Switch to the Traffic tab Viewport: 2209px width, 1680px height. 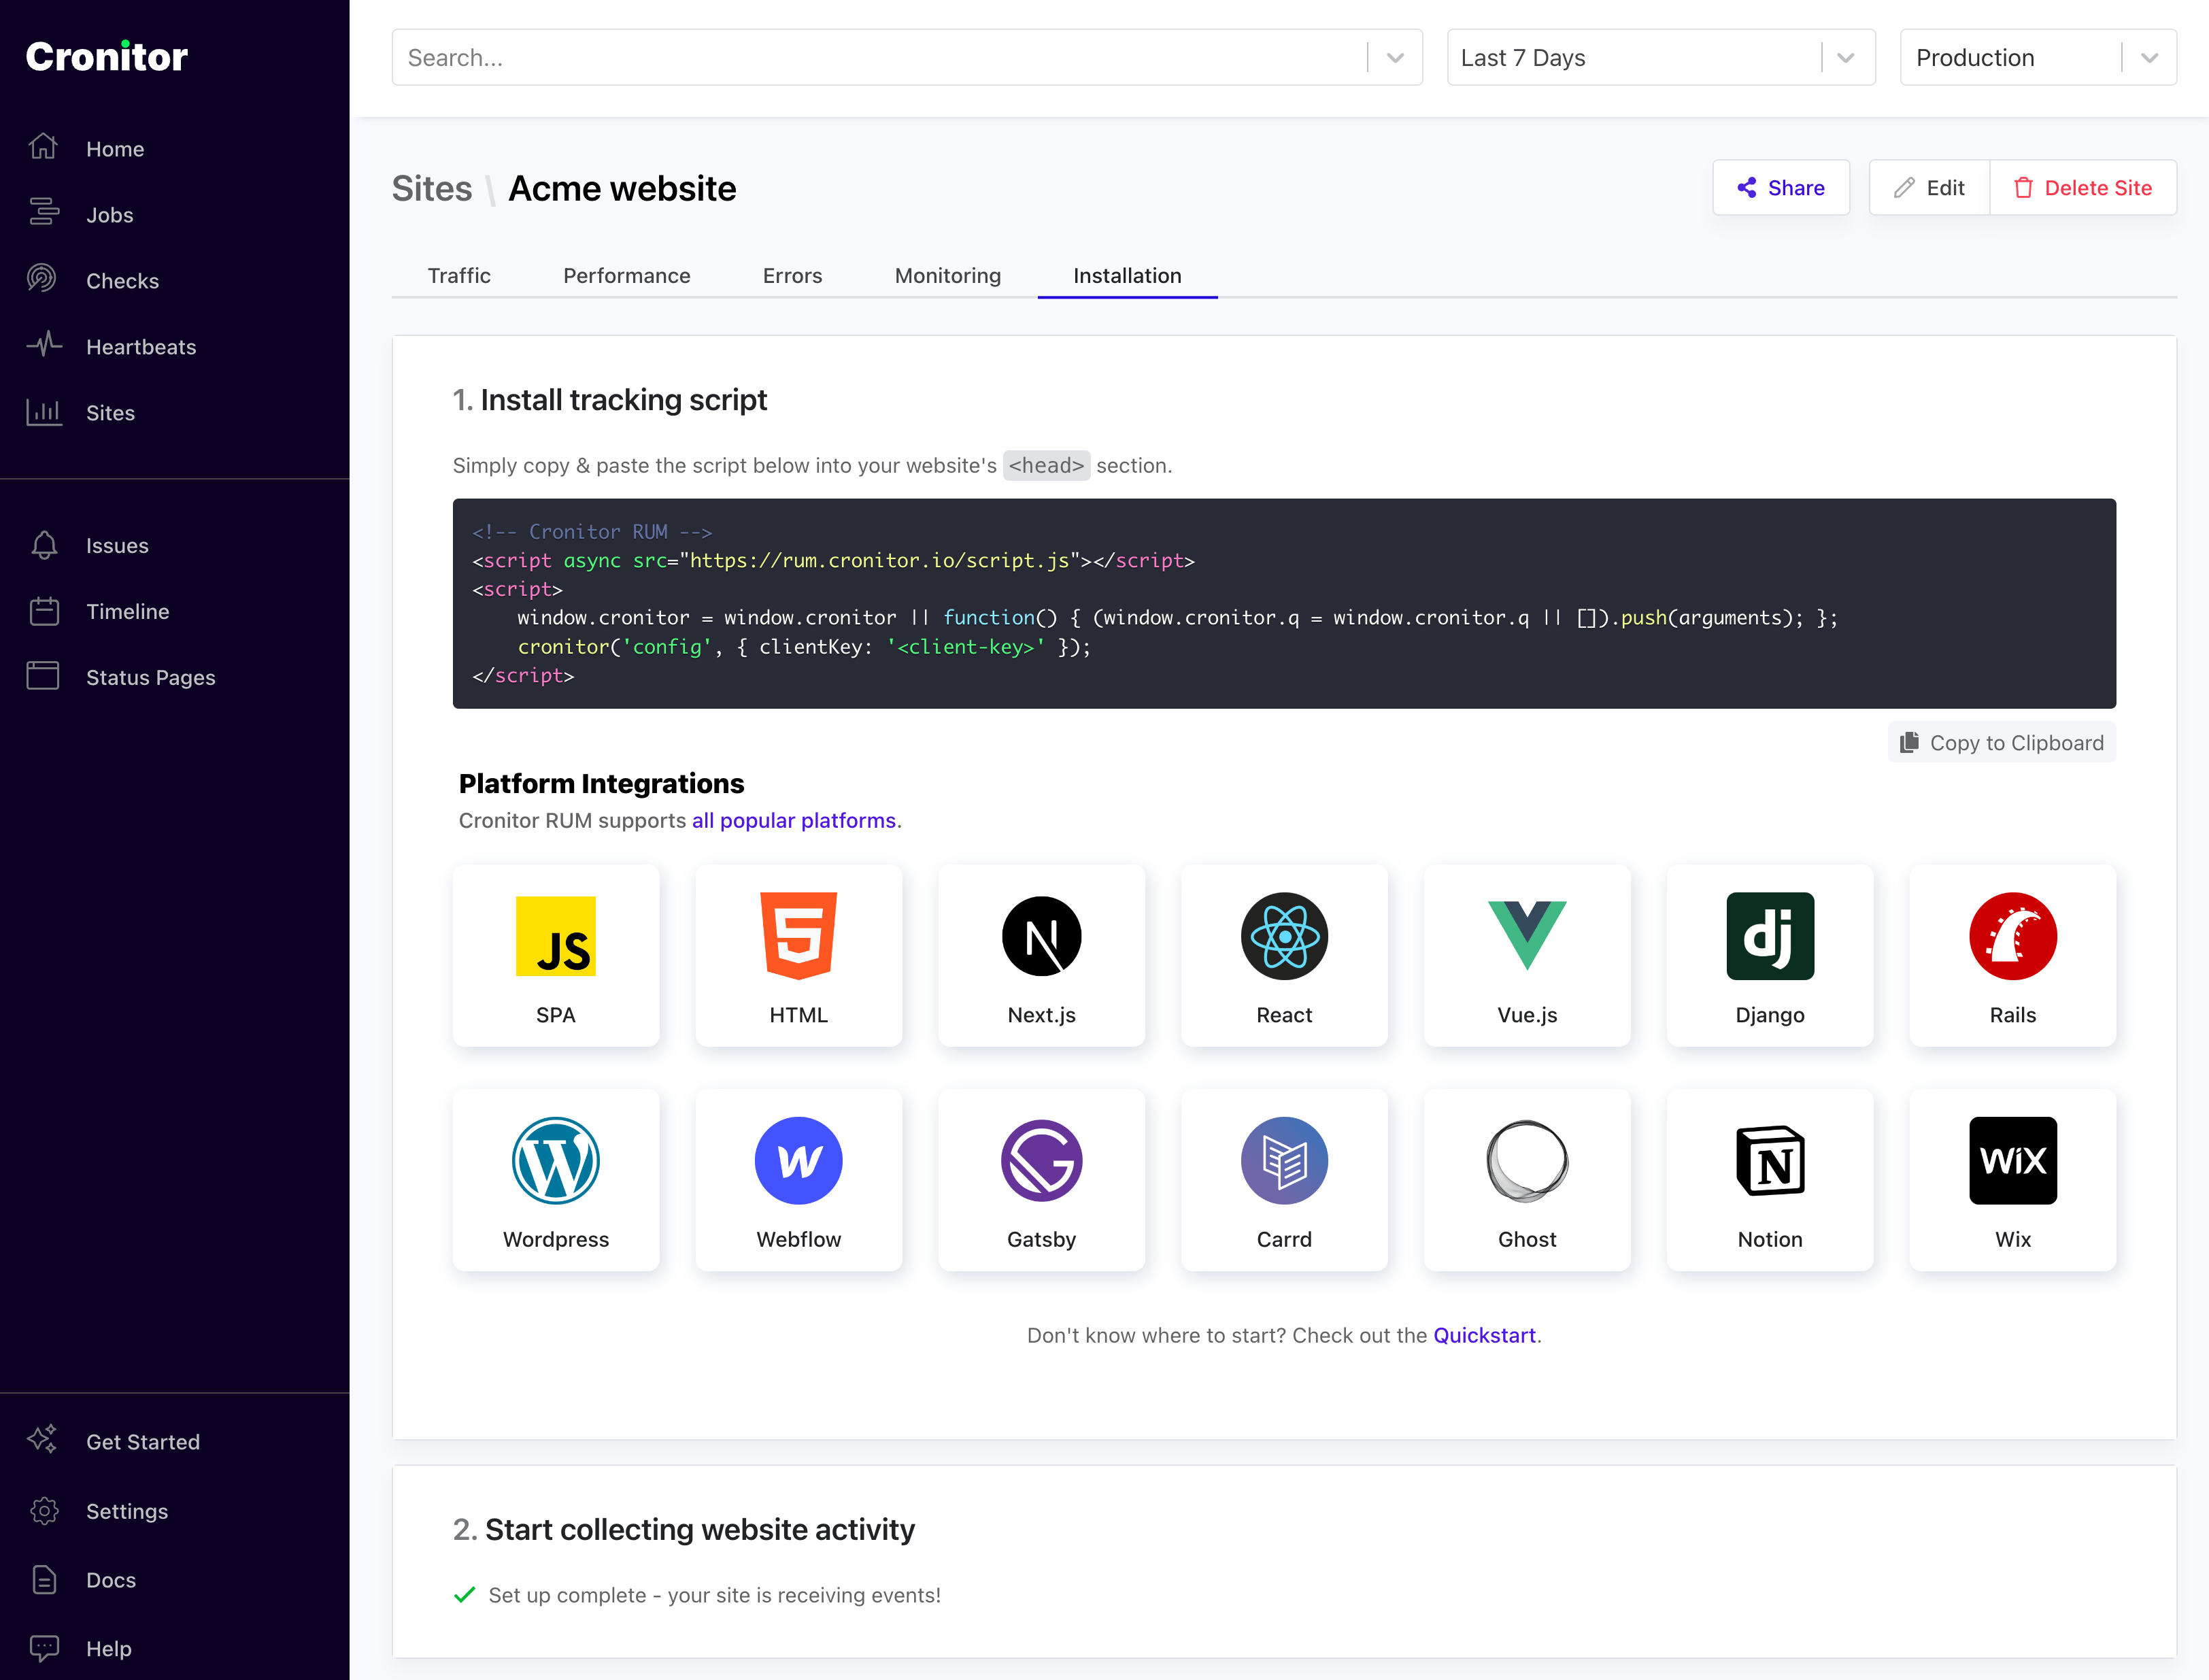(x=459, y=276)
